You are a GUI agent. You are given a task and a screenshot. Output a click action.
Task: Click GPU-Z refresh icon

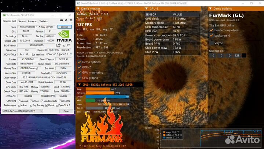pos(66,20)
